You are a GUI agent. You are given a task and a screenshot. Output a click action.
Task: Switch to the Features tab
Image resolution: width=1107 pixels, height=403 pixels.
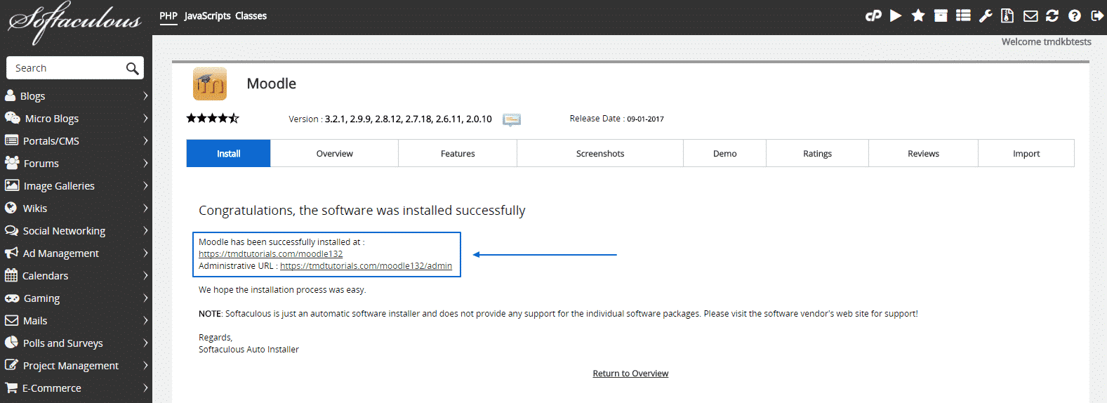click(x=458, y=153)
